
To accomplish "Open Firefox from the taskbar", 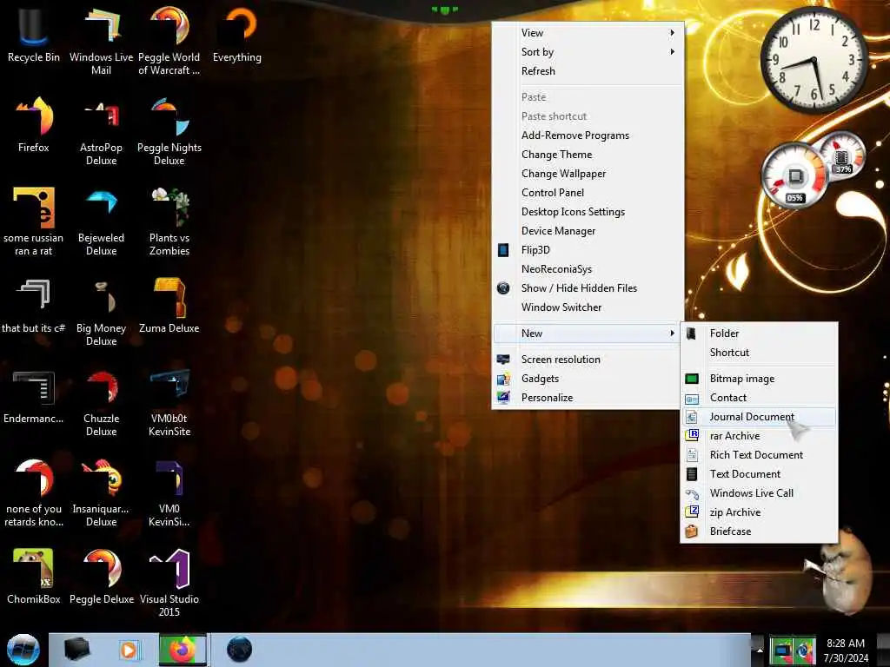I will click(x=183, y=650).
